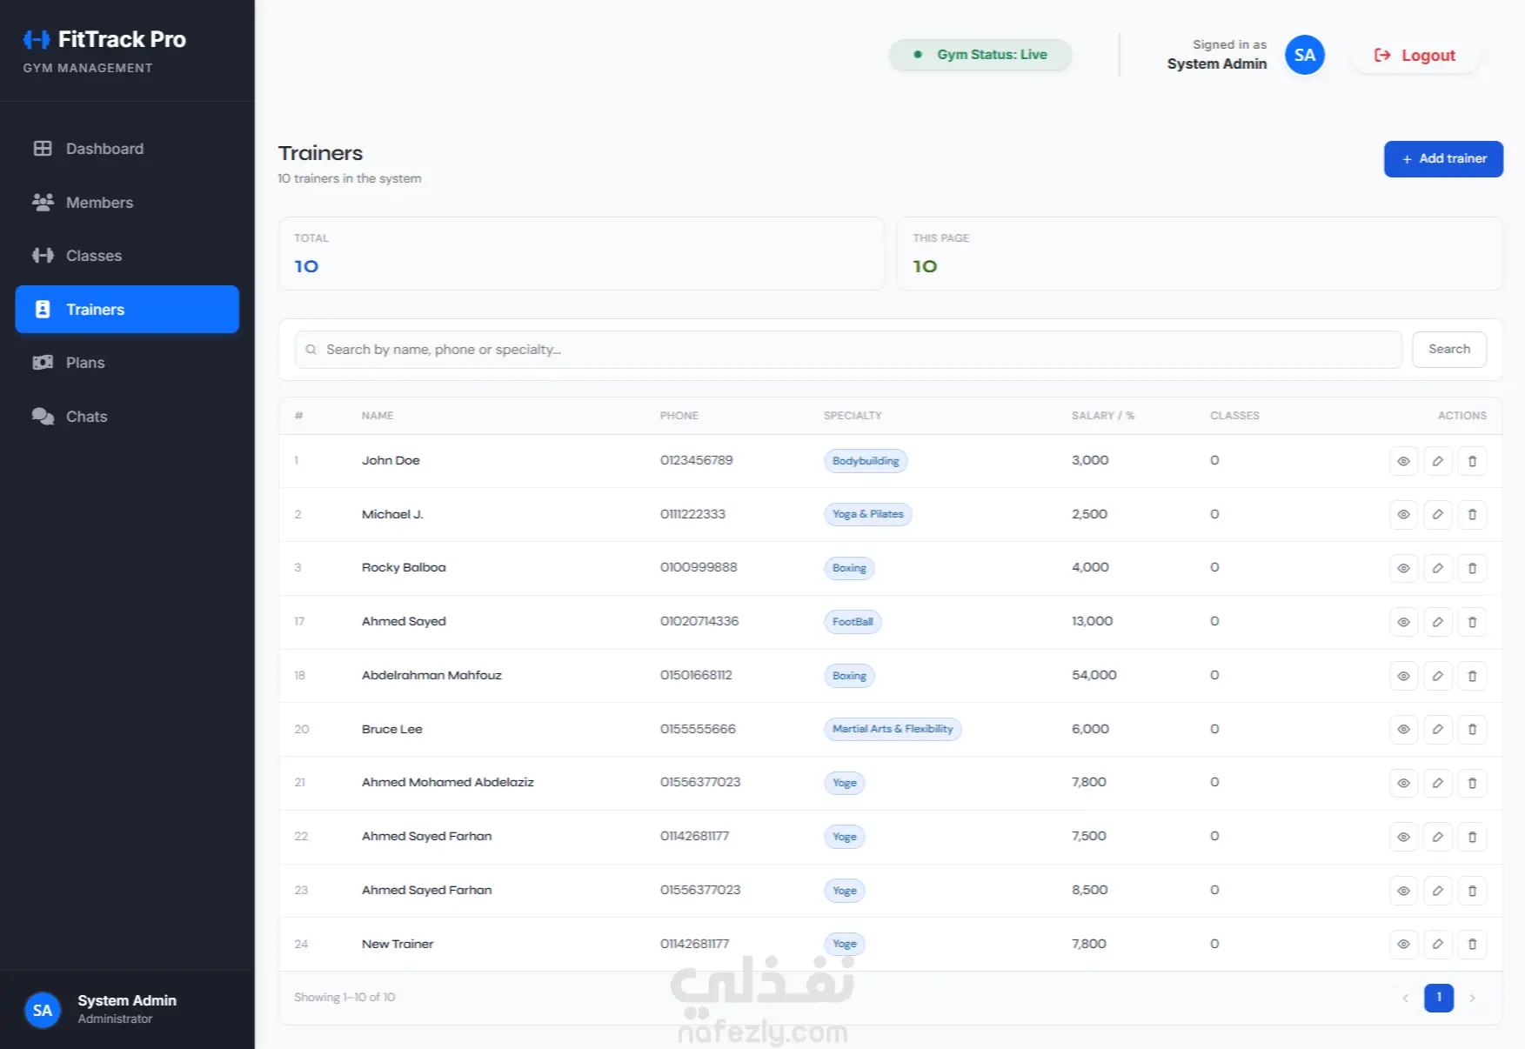Edit trainer row 22 Ahmed Sayed Farhan
This screenshot has height=1049, width=1525.
pos(1438,837)
